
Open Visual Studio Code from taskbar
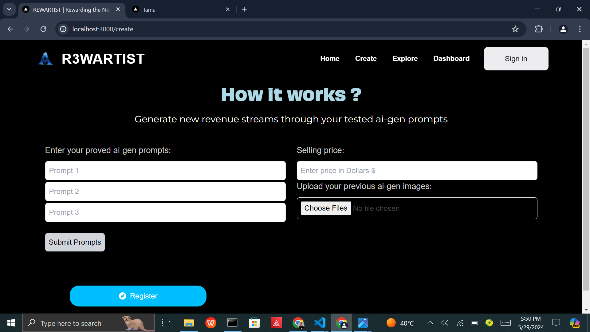(320, 323)
